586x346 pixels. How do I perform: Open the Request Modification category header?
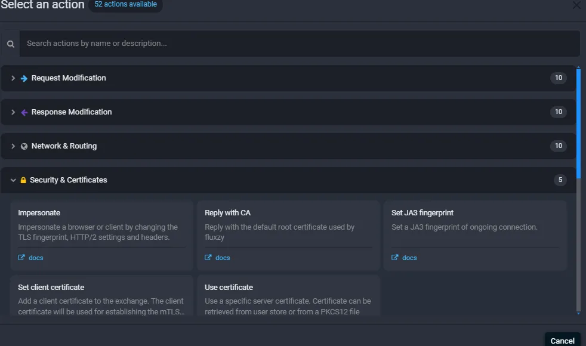point(288,78)
